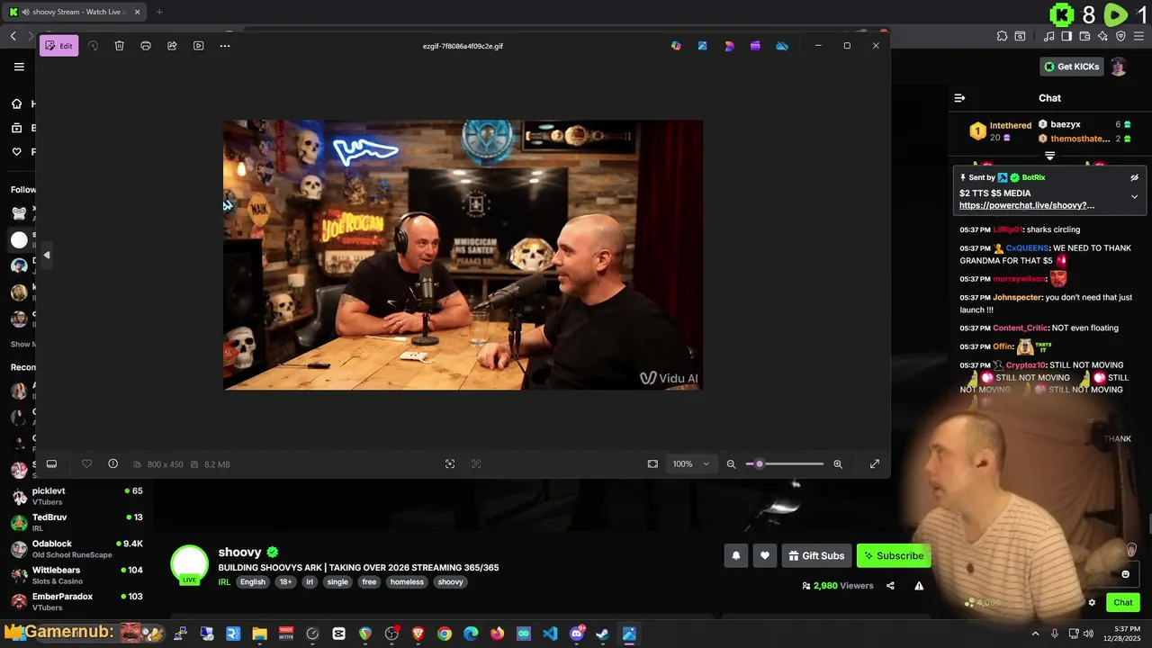
Task: Open chat settings gear icon
Action: click(x=1092, y=603)
